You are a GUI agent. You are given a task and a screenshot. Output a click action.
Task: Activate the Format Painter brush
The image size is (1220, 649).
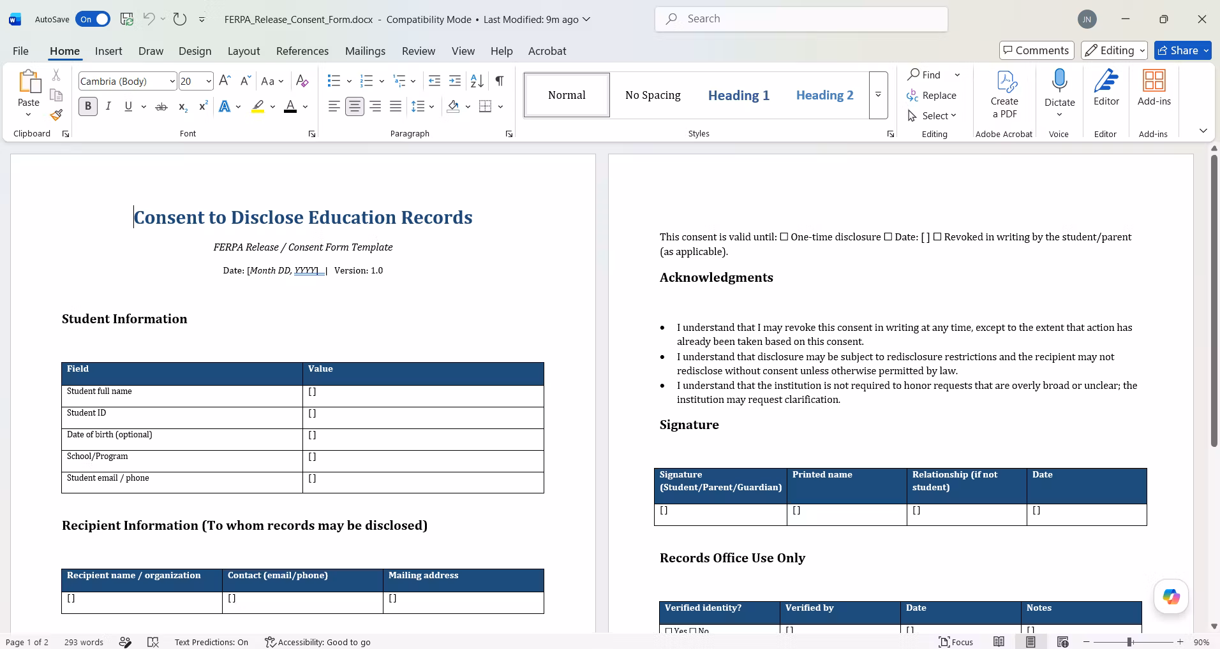56,115
